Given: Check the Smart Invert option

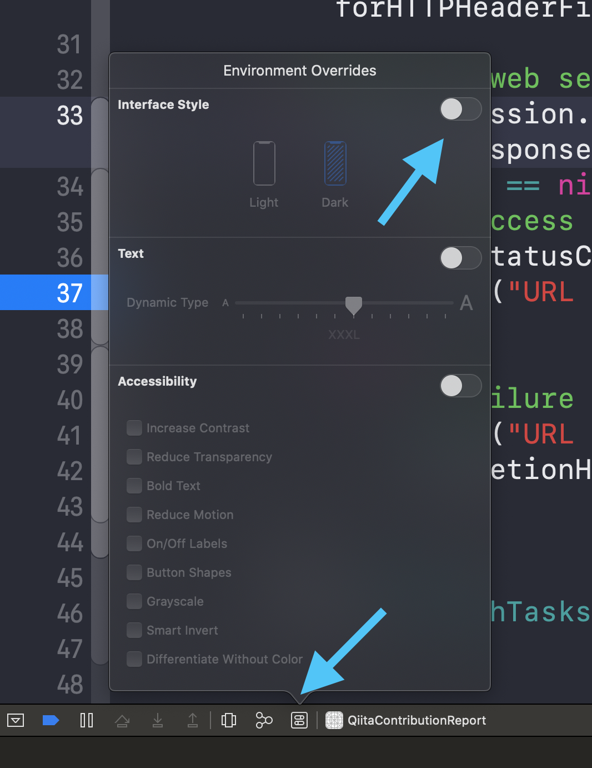Looking at the screenshot, I should pyautogui.click(x=134, y=630).
